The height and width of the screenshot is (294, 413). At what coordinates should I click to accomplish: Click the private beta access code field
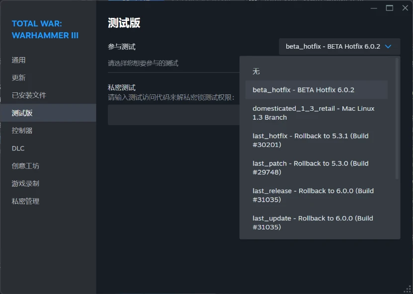(174, 115)
